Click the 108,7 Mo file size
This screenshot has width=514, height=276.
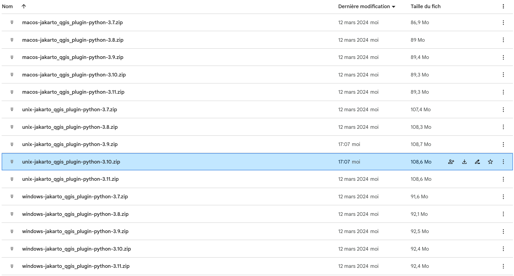pos(421,144)
